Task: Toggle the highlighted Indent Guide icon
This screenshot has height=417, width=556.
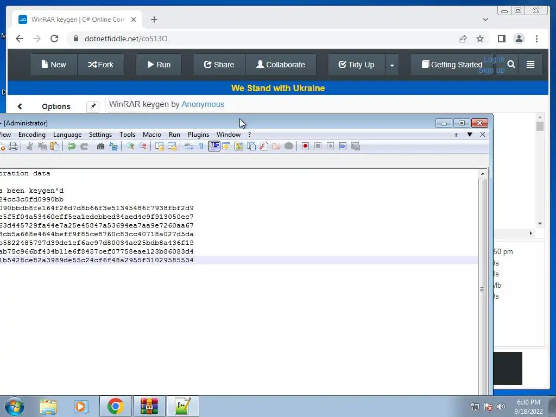Action: click(214, 146)
